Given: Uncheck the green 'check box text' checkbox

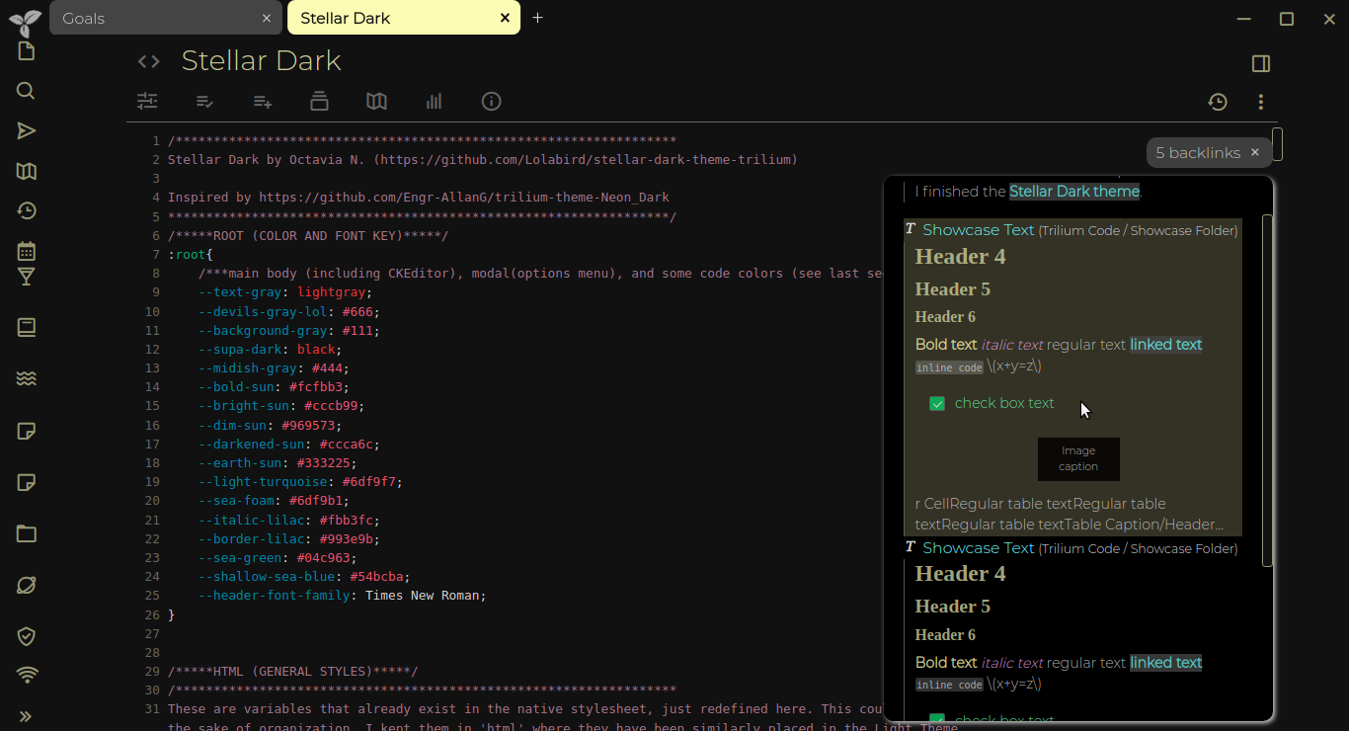Looking at the screenshot, I should [x=936, y=403].
